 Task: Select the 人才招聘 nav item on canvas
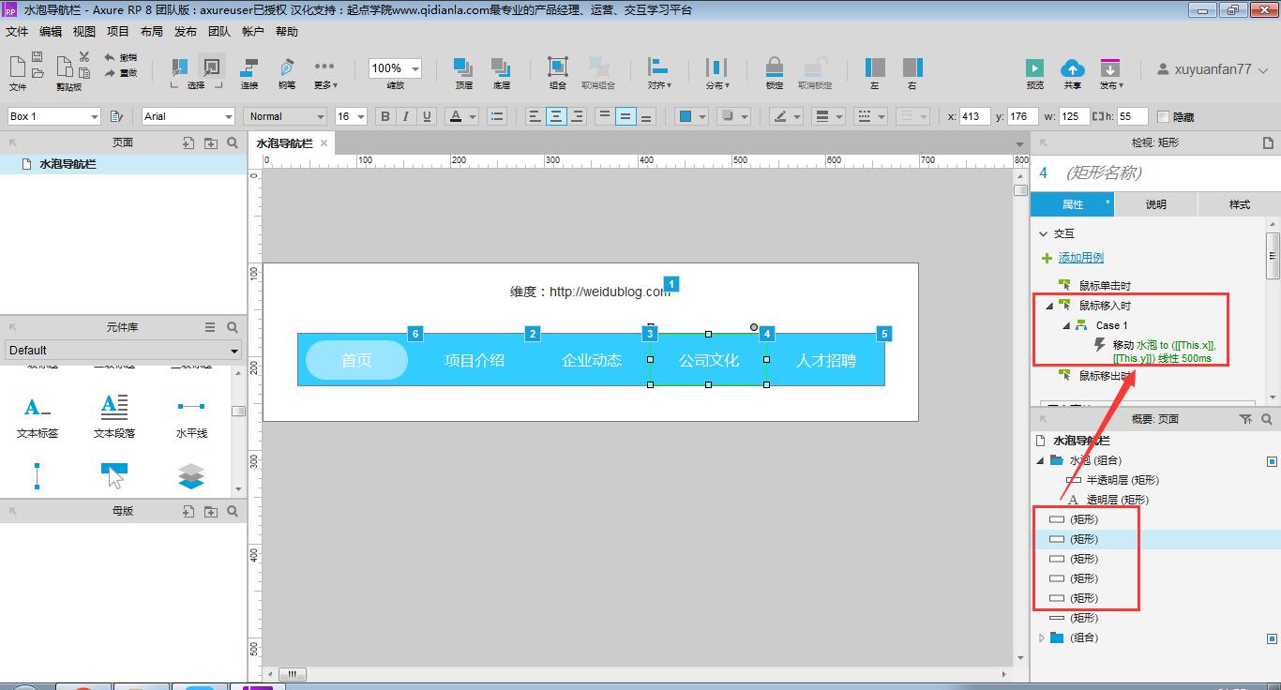826,360
